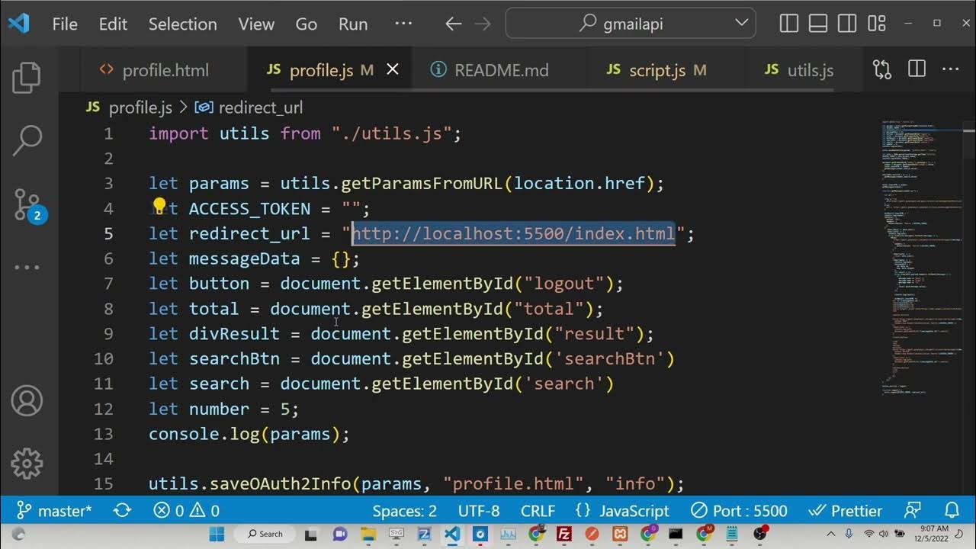Open the Explorer view in activity bar
This screenshot has width=976, height=549.
pyautogui.click(x=27, y=77)
